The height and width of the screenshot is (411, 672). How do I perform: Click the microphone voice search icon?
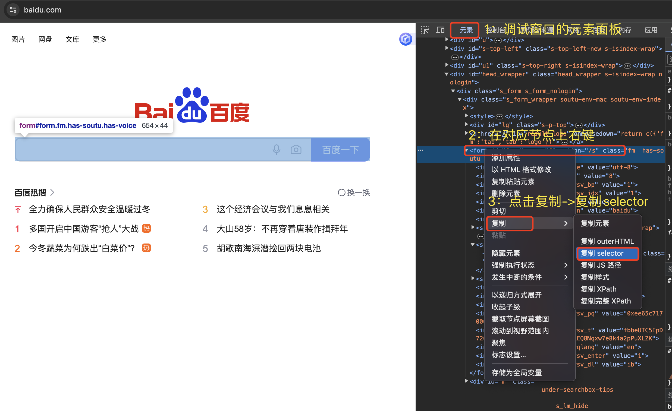pyautogui.click(x=276, y=150)
